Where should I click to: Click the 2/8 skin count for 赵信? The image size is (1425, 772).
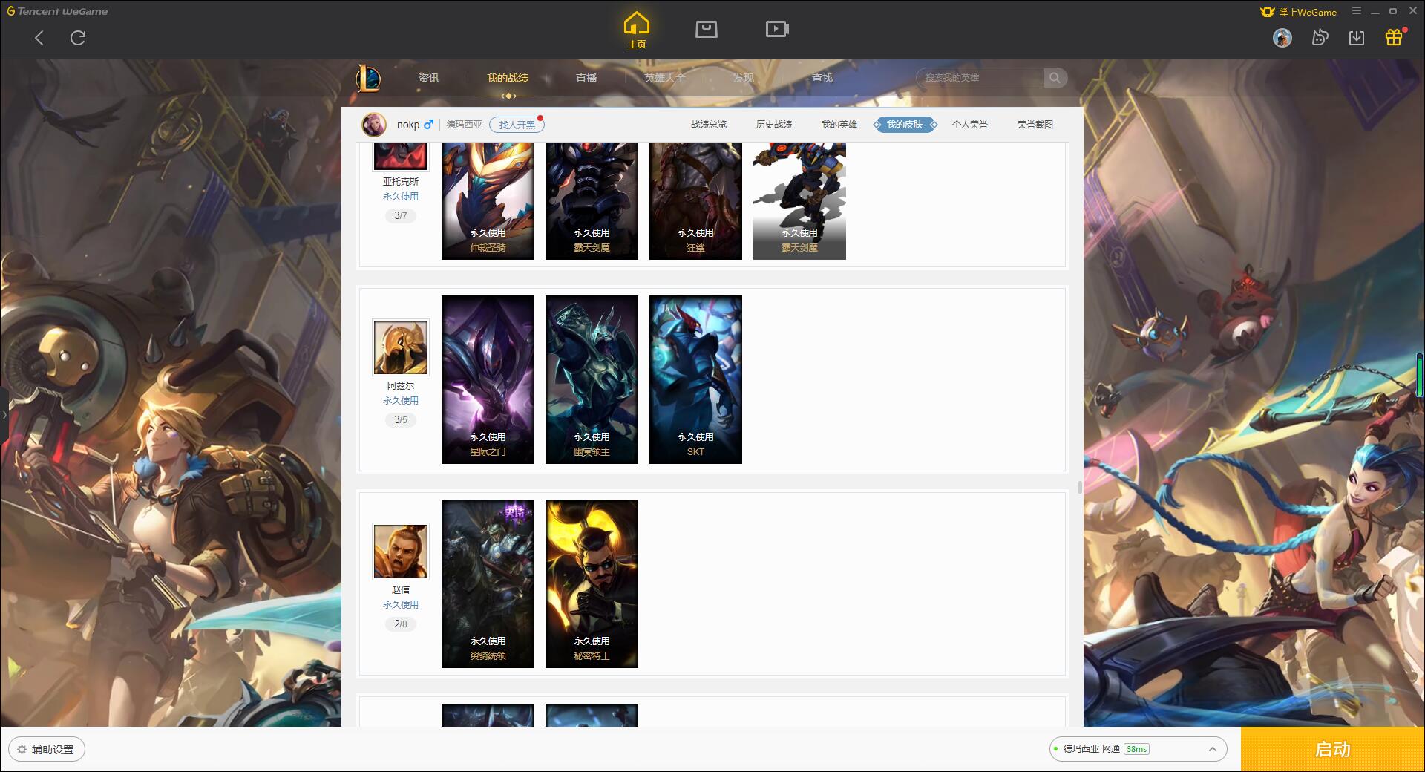[x=401, y=624]
